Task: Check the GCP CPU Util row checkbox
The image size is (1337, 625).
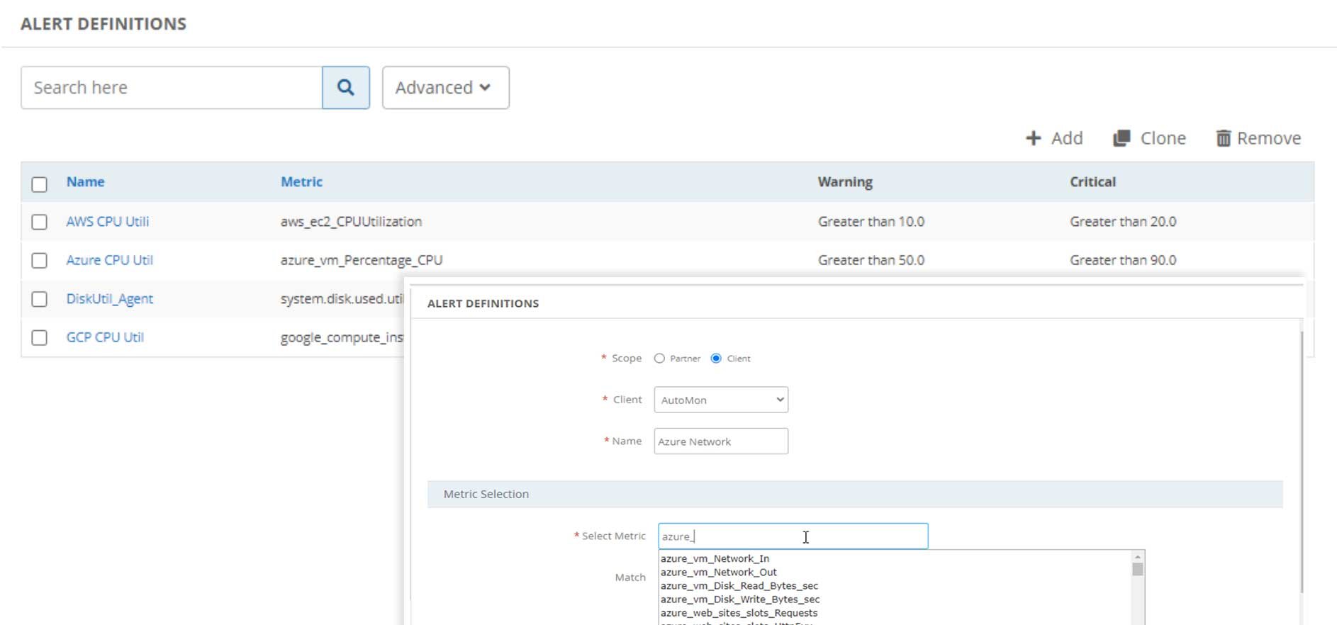Action: point(40,337)
